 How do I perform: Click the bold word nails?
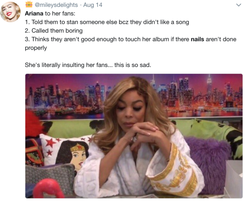(x=197, y=39)
